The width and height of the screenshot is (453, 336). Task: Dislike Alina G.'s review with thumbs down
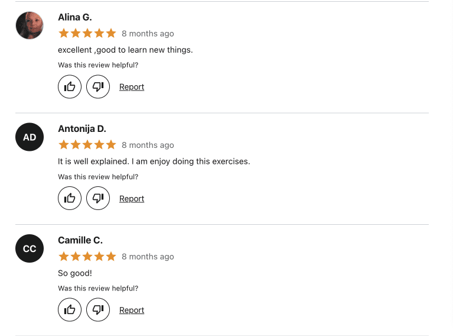pyautogui.click(x=98, y=87)
